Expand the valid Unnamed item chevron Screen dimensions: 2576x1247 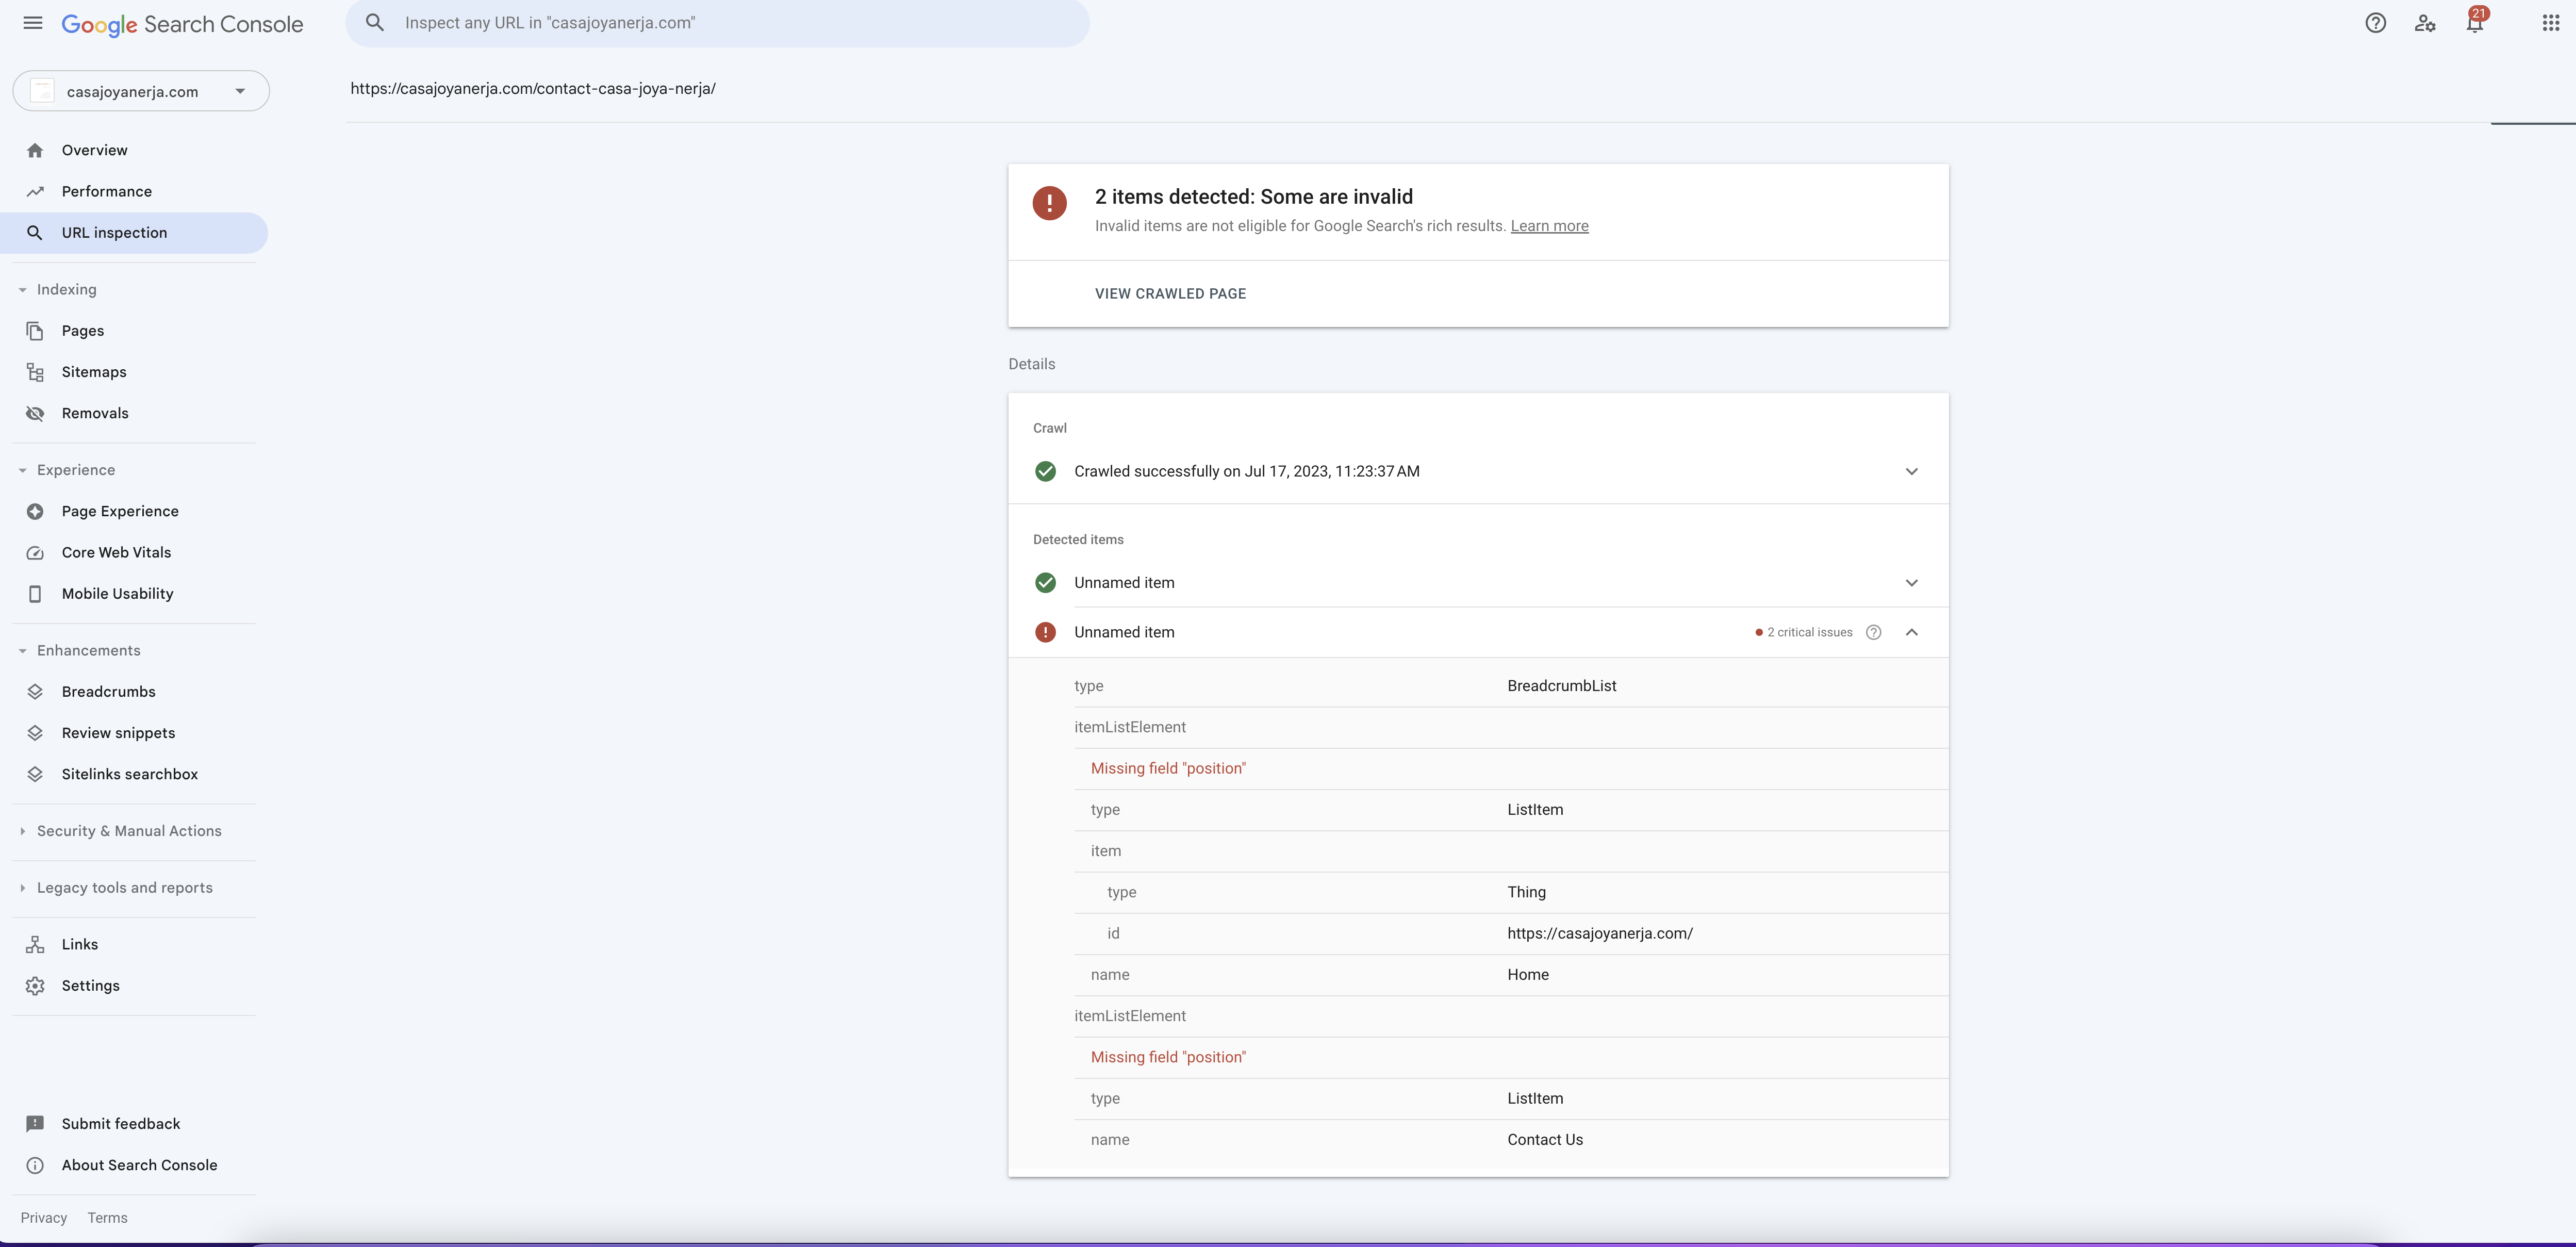(x=1911, y=583)
